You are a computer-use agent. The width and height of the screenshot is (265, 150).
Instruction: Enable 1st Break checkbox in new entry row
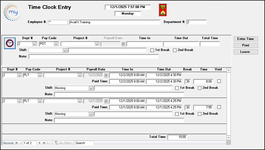coord(152,50)
